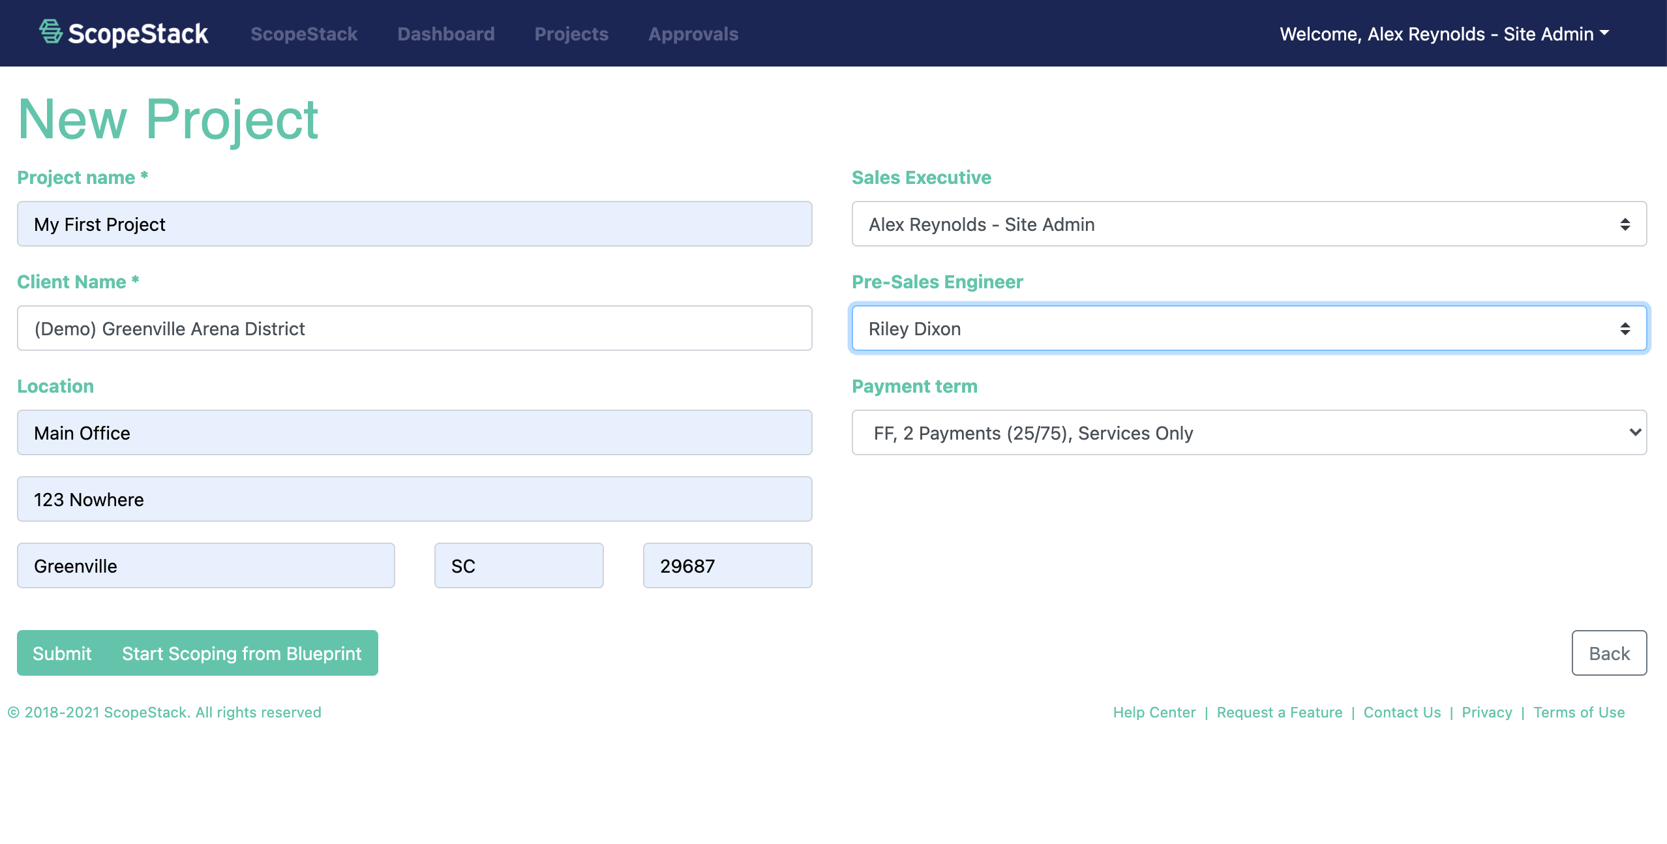Viewport: 1667px width, 844px height.
Task: Click the 123 Nowhere address field
Action: (415, 499)
